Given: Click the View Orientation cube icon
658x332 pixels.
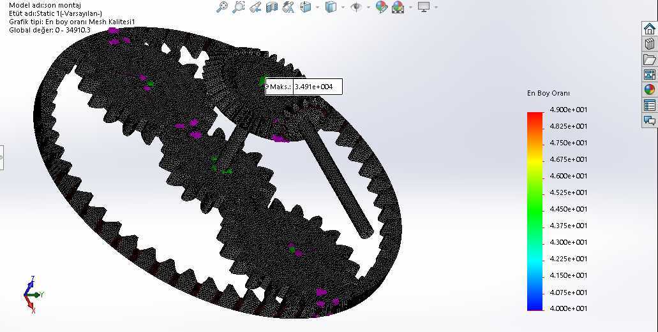Looking at the screenshot, I should (x=306, y=7).
